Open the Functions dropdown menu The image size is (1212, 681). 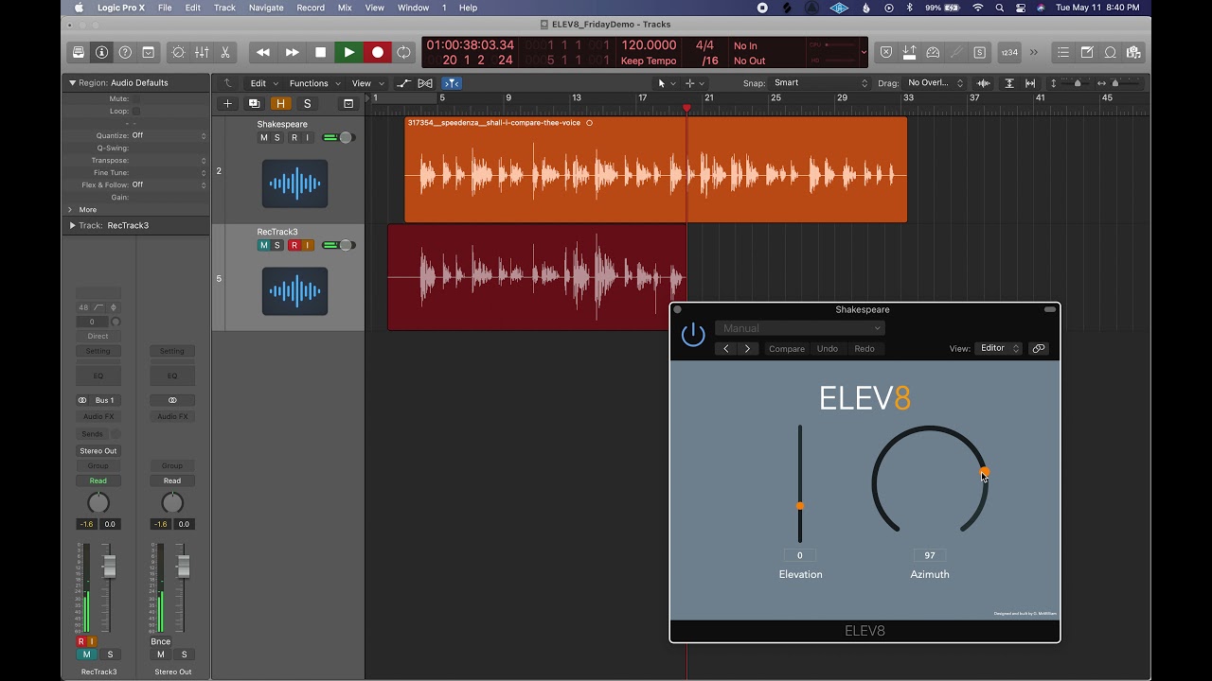coord(314,83)
